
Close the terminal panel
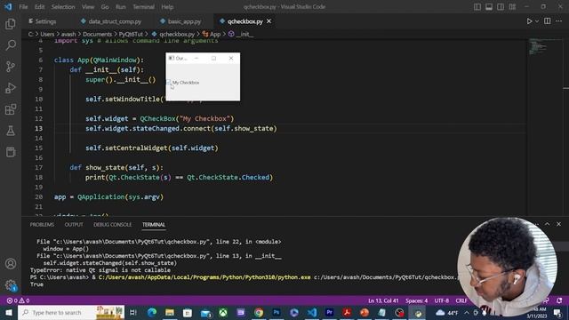[559, 224]
